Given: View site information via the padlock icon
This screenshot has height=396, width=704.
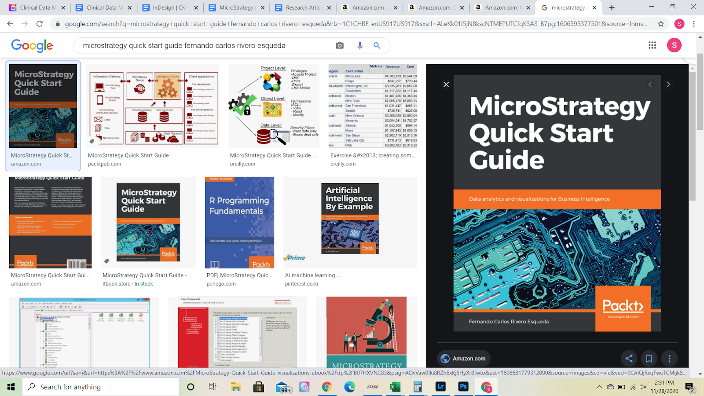Looking at the screenshot, I should (x=57, y=24).
